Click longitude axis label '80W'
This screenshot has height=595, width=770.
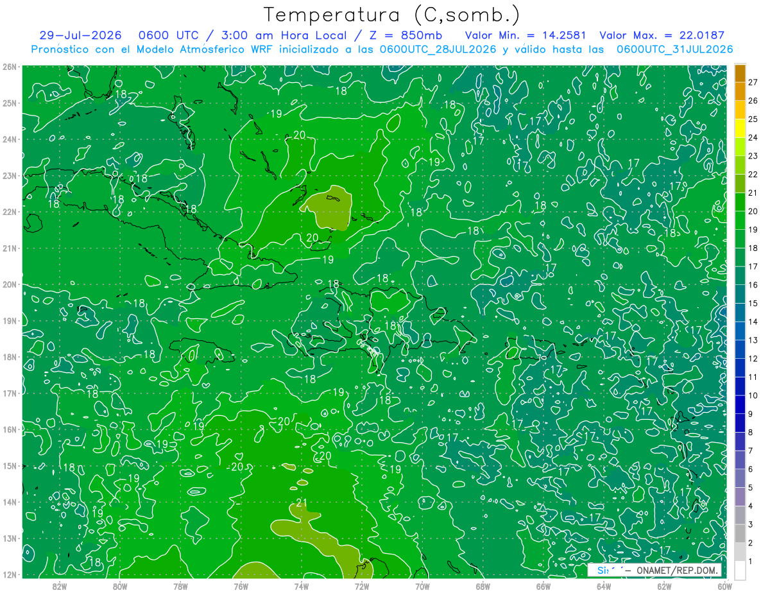[x=120, y=586]
